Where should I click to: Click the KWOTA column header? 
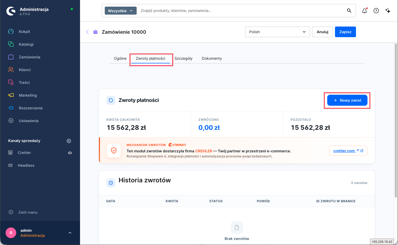click(x=172, y=201)
